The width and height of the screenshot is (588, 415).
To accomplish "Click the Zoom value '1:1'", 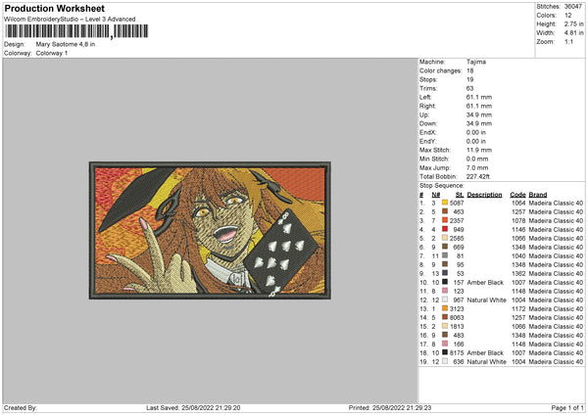I will coord(568,42).
